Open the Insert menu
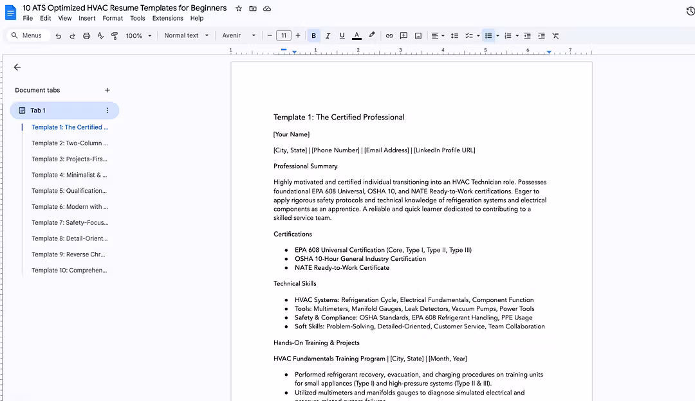 click(87, 19)
